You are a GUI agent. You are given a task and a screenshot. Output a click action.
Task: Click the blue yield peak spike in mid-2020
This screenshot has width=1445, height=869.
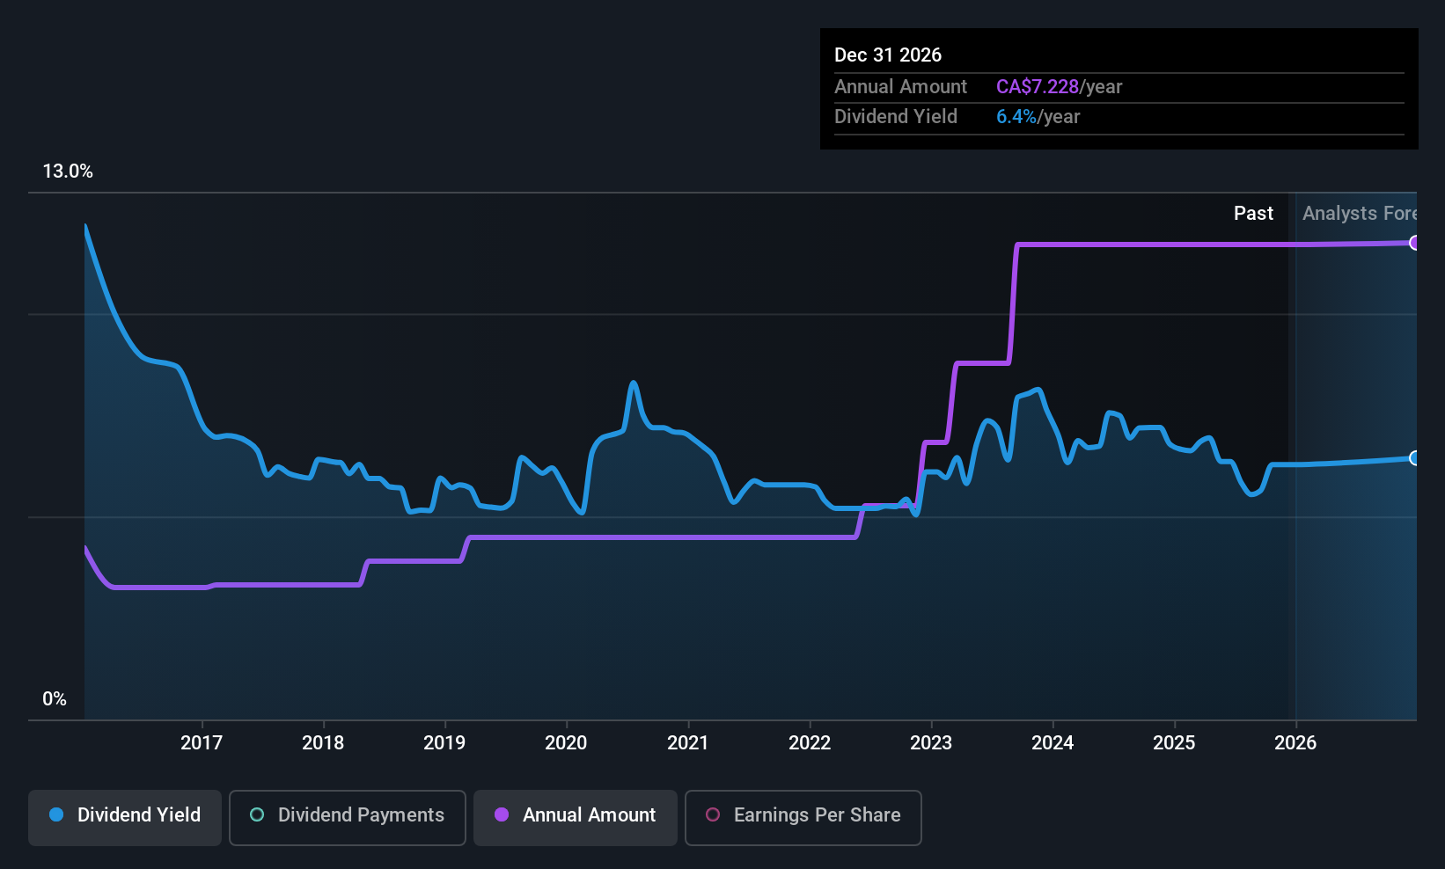[x=634, y=382]
